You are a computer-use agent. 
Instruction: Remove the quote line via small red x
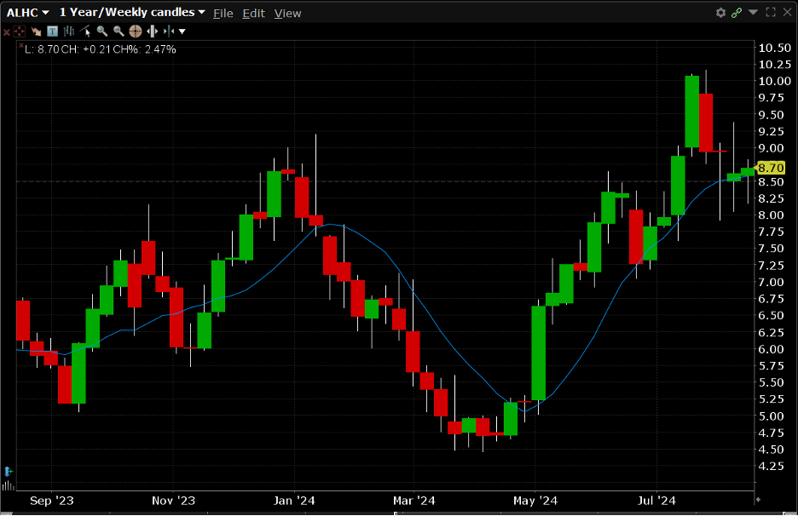click(20, 46)
